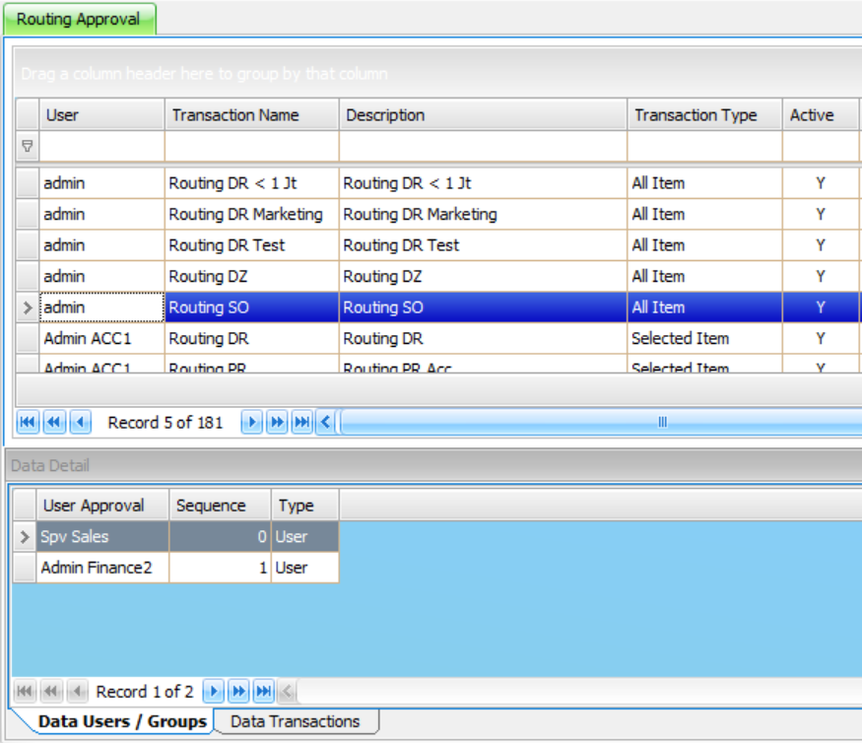
Task: Click Record 5 of 181 indicator
Action: (165, 423)
